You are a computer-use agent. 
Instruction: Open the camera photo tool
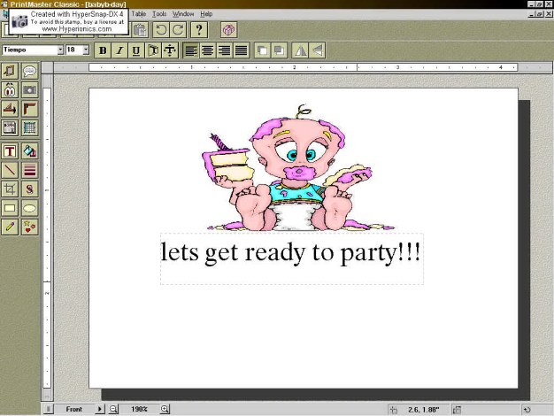30,90
